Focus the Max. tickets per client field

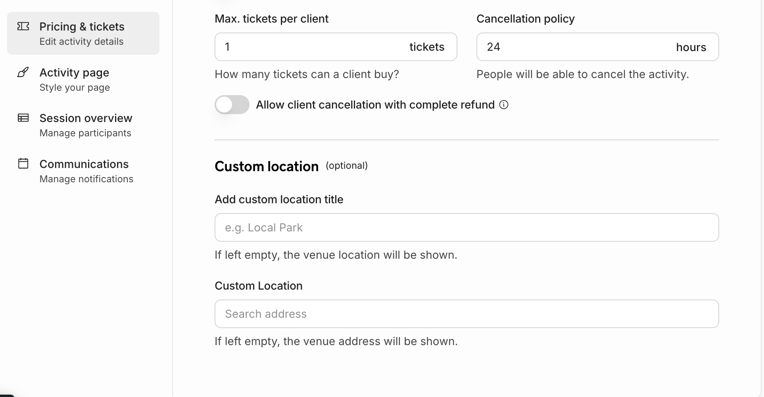(309, 47)
